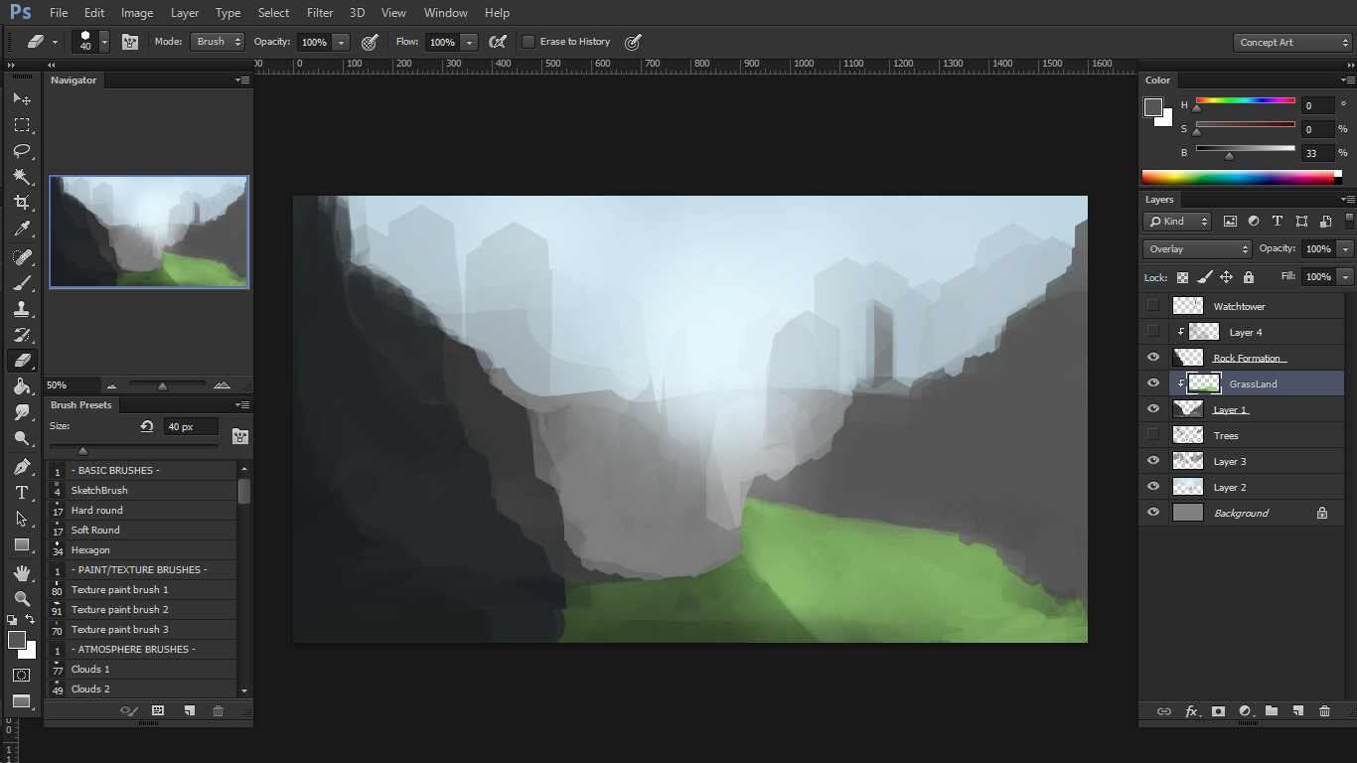Enable the Erase to History checkbox

pos(528,42)
